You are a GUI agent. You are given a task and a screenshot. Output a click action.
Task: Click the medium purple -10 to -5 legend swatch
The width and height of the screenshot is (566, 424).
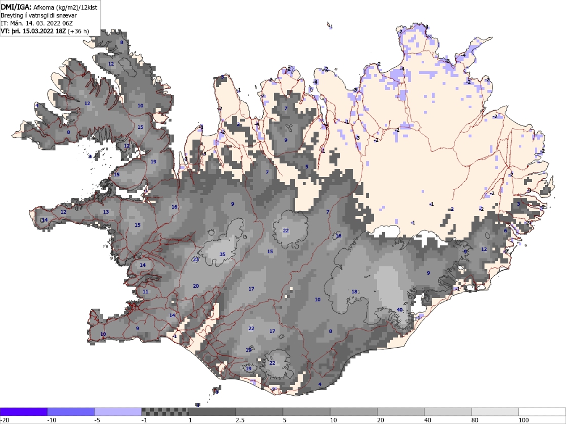point(71,412)
